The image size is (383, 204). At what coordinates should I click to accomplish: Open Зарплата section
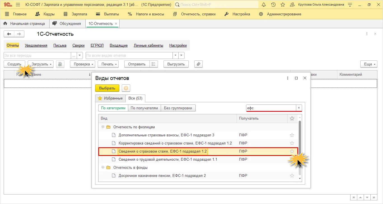[75, 14]
